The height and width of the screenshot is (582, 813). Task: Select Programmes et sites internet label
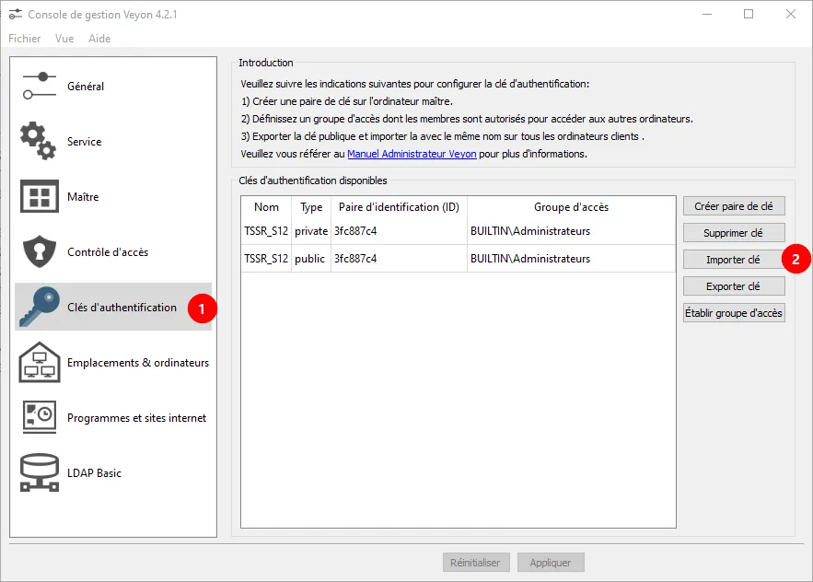pos(137,418)
